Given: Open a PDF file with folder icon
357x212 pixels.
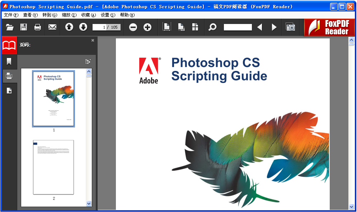Looking at the screenshot, I should pyautogui.click(x=10, y=27).
